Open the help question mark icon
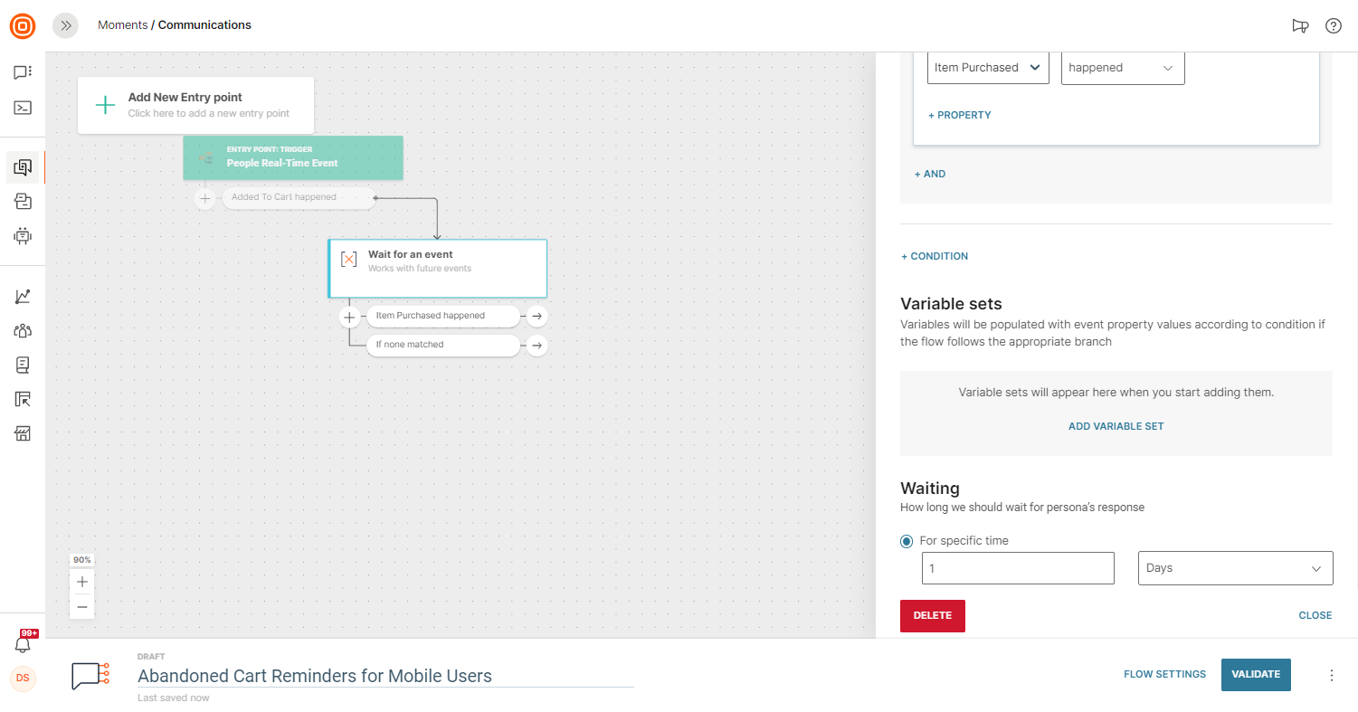The width and height of the screenshot is (1358, 712). [1333, 25]
